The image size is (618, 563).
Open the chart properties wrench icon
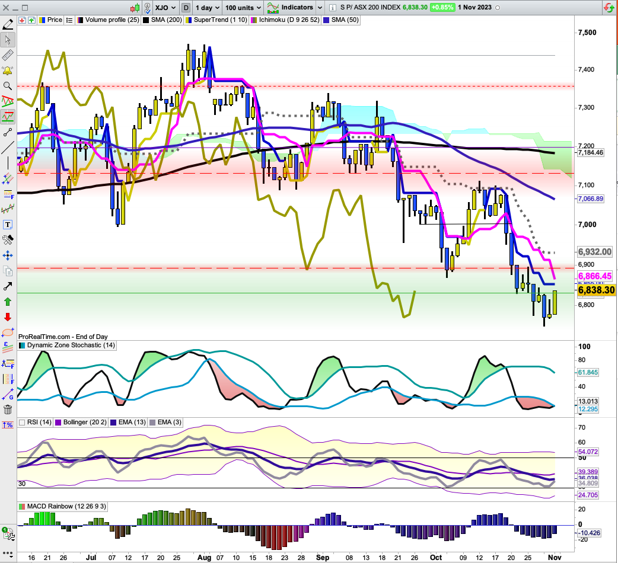pos(8,534)
